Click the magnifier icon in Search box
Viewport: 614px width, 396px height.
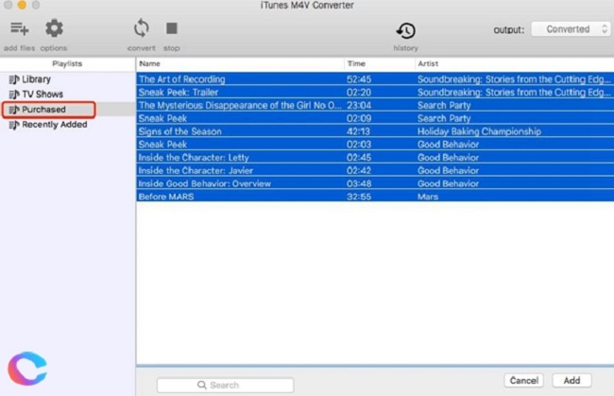[x=201, y=385]
